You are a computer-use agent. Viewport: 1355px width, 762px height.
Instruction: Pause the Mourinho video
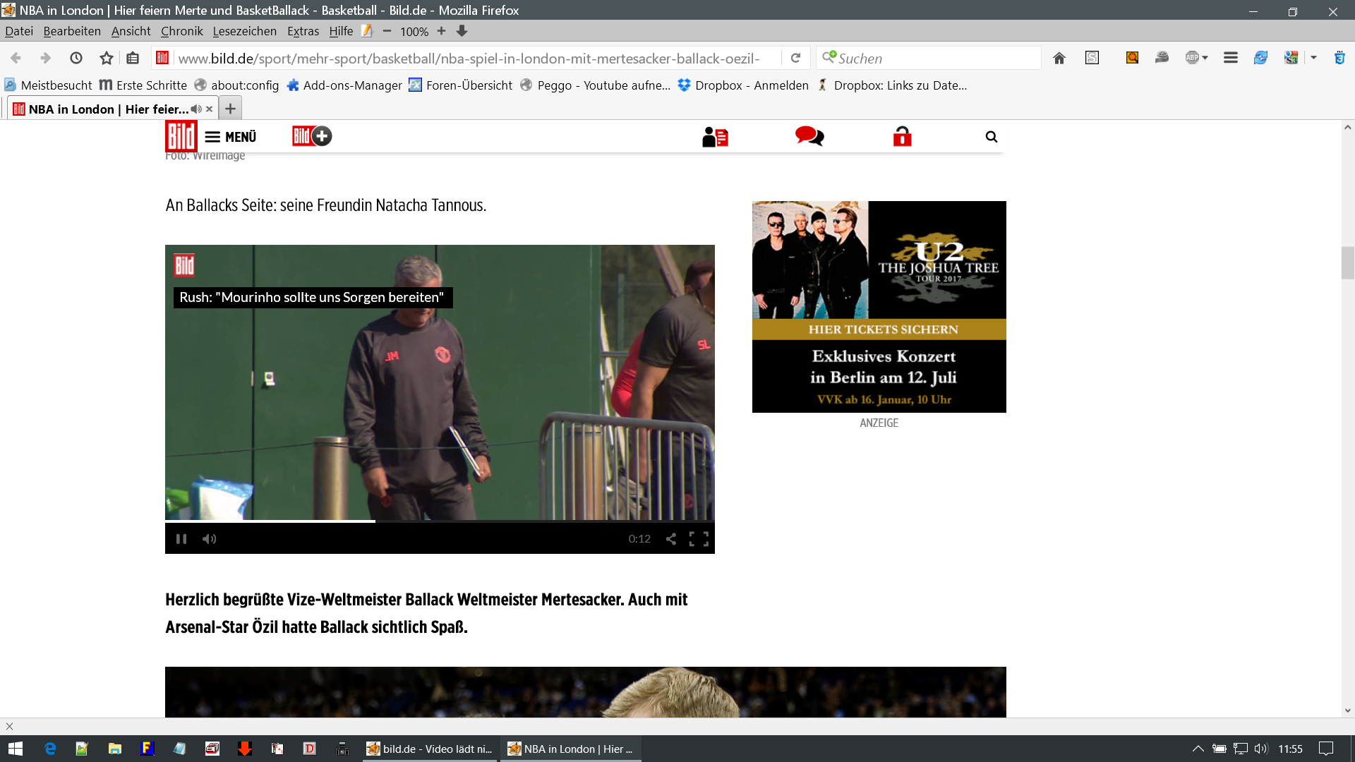click(181, 539)
